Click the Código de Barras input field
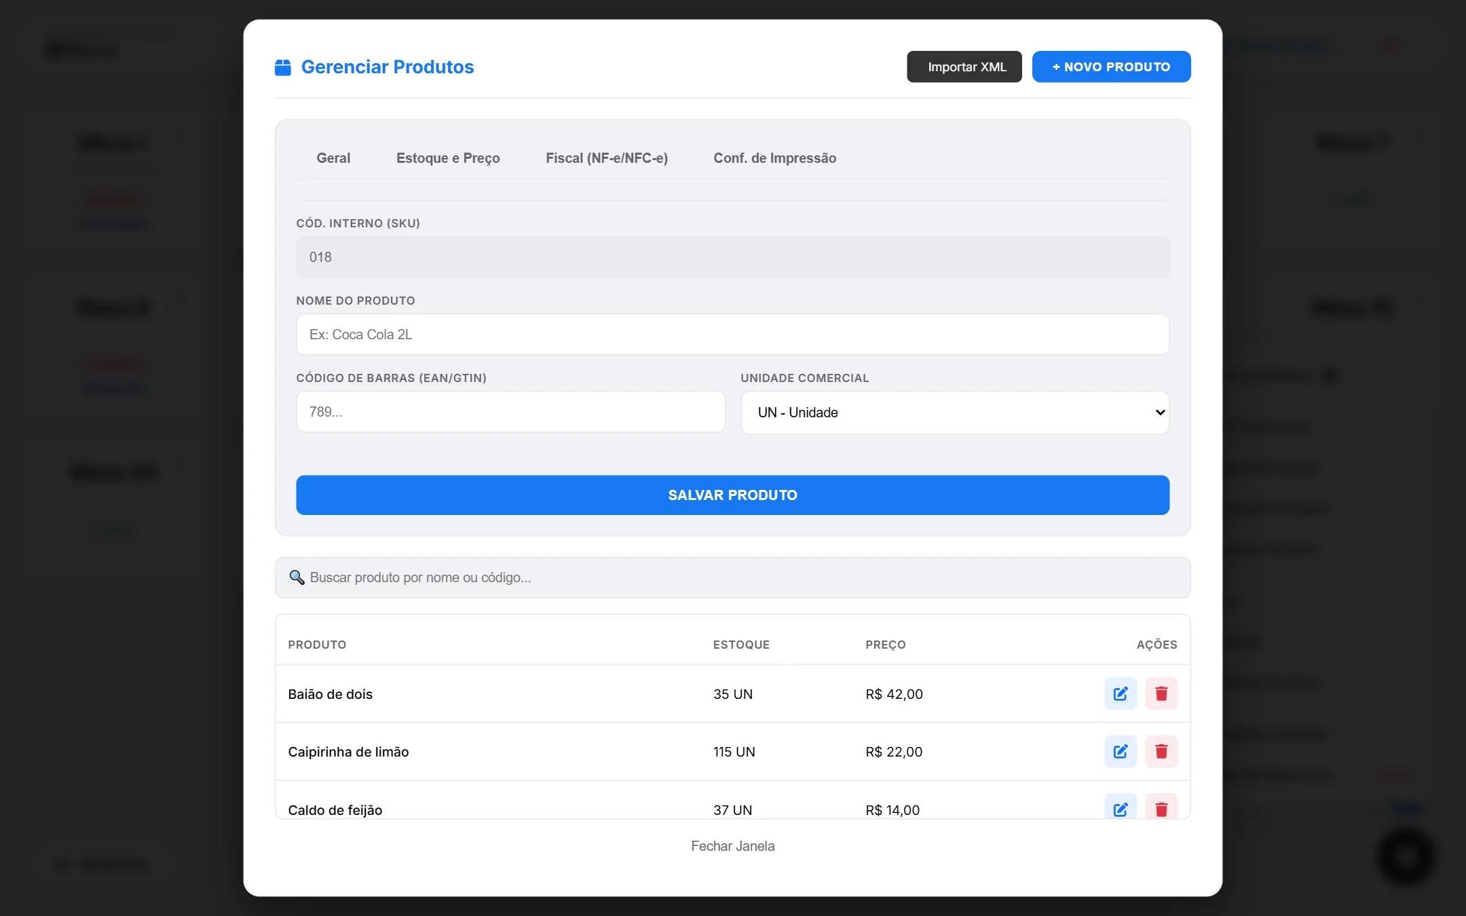The height and width of the screenshot is (916, 1466). coord(510,412)
